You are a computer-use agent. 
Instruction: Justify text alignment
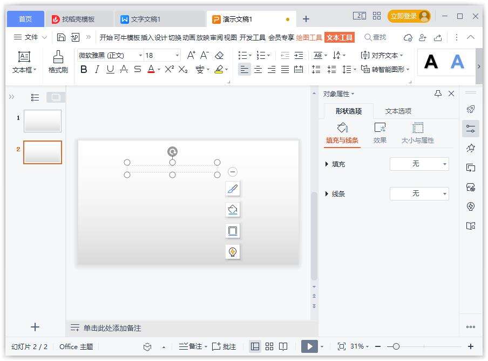tap(285, 69)
